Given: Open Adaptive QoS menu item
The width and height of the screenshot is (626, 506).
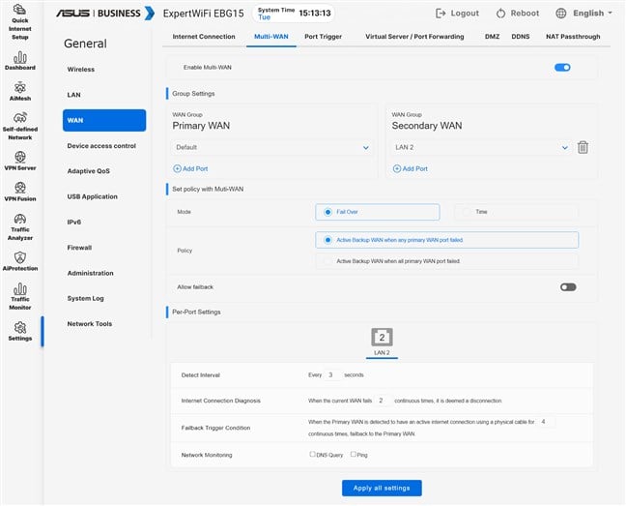Looking at the screenshot, I should click(88, 171).
